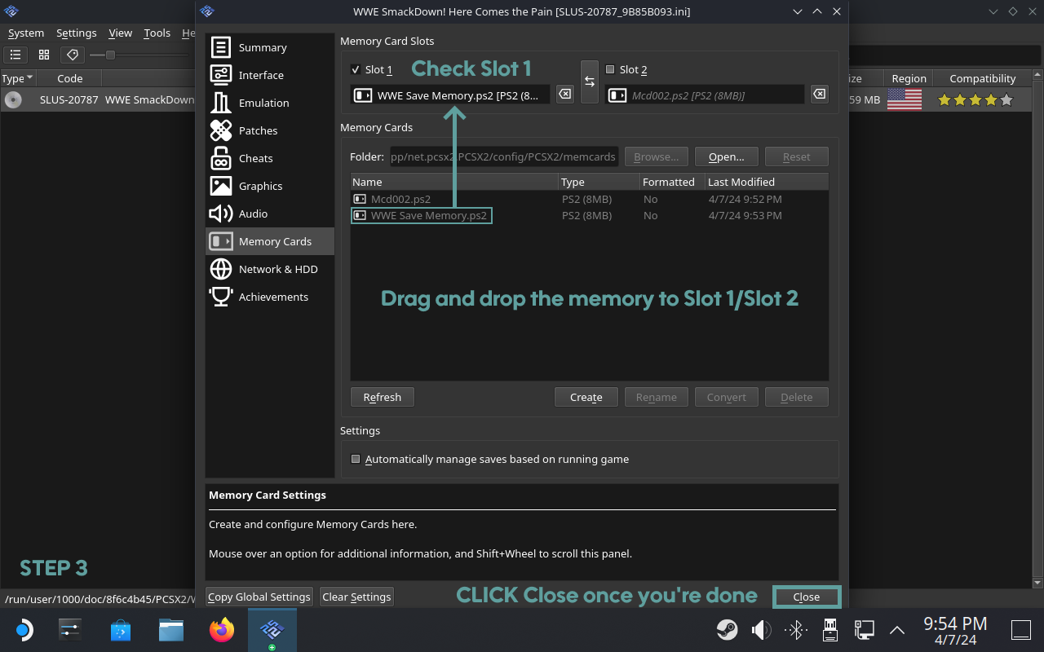Launch Firefox from the taskbar
1044x652 pixels.
tap(221, 629)
